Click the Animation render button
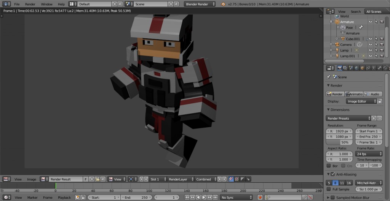Viewport: 390px width, 201px height. (x=354, y=94)
